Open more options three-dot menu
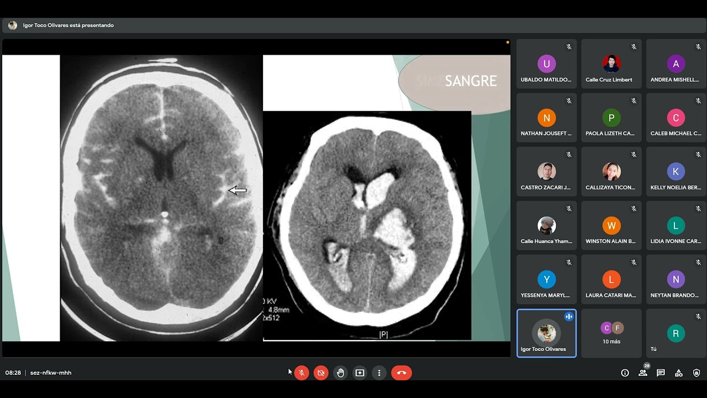 (379, 373)
